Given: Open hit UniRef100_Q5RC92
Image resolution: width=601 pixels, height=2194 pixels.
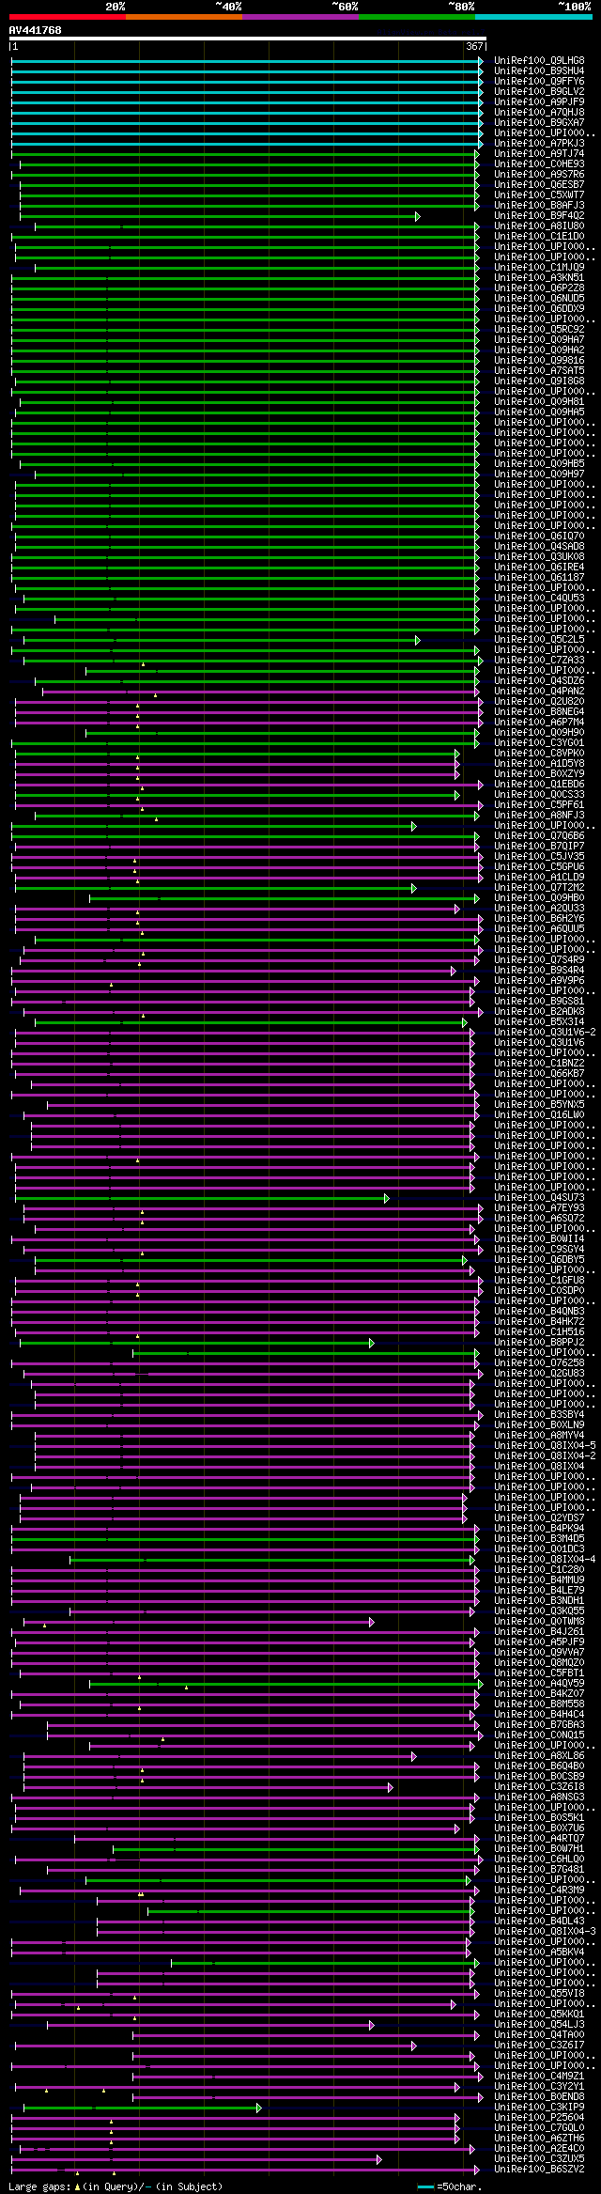Looking at the screenshot, I should (x=539, y=330).
